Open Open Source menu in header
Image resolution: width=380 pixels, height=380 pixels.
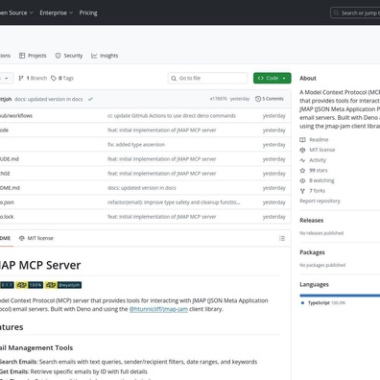click(x=16, y=12)
